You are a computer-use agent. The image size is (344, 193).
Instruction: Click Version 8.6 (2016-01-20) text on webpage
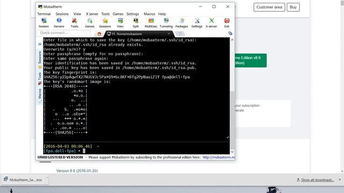[77, 171]
